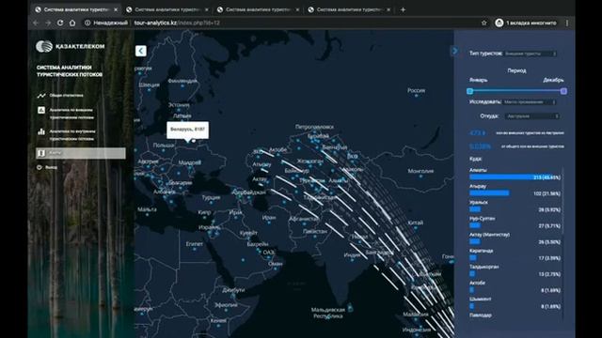Click the Шымкент row in list

coord(515,302)
